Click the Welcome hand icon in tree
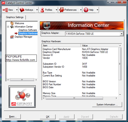 tap(12, 23)
